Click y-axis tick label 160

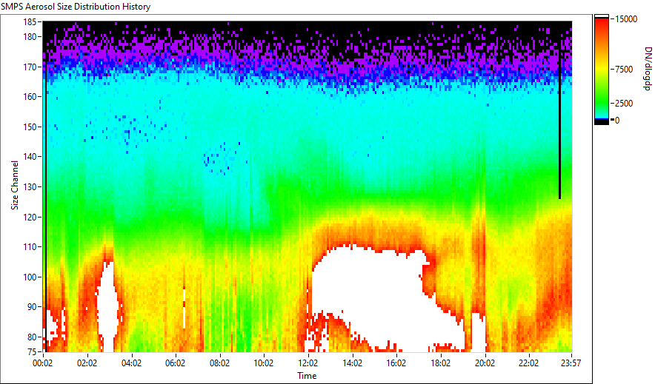click(x=30, y=97)
